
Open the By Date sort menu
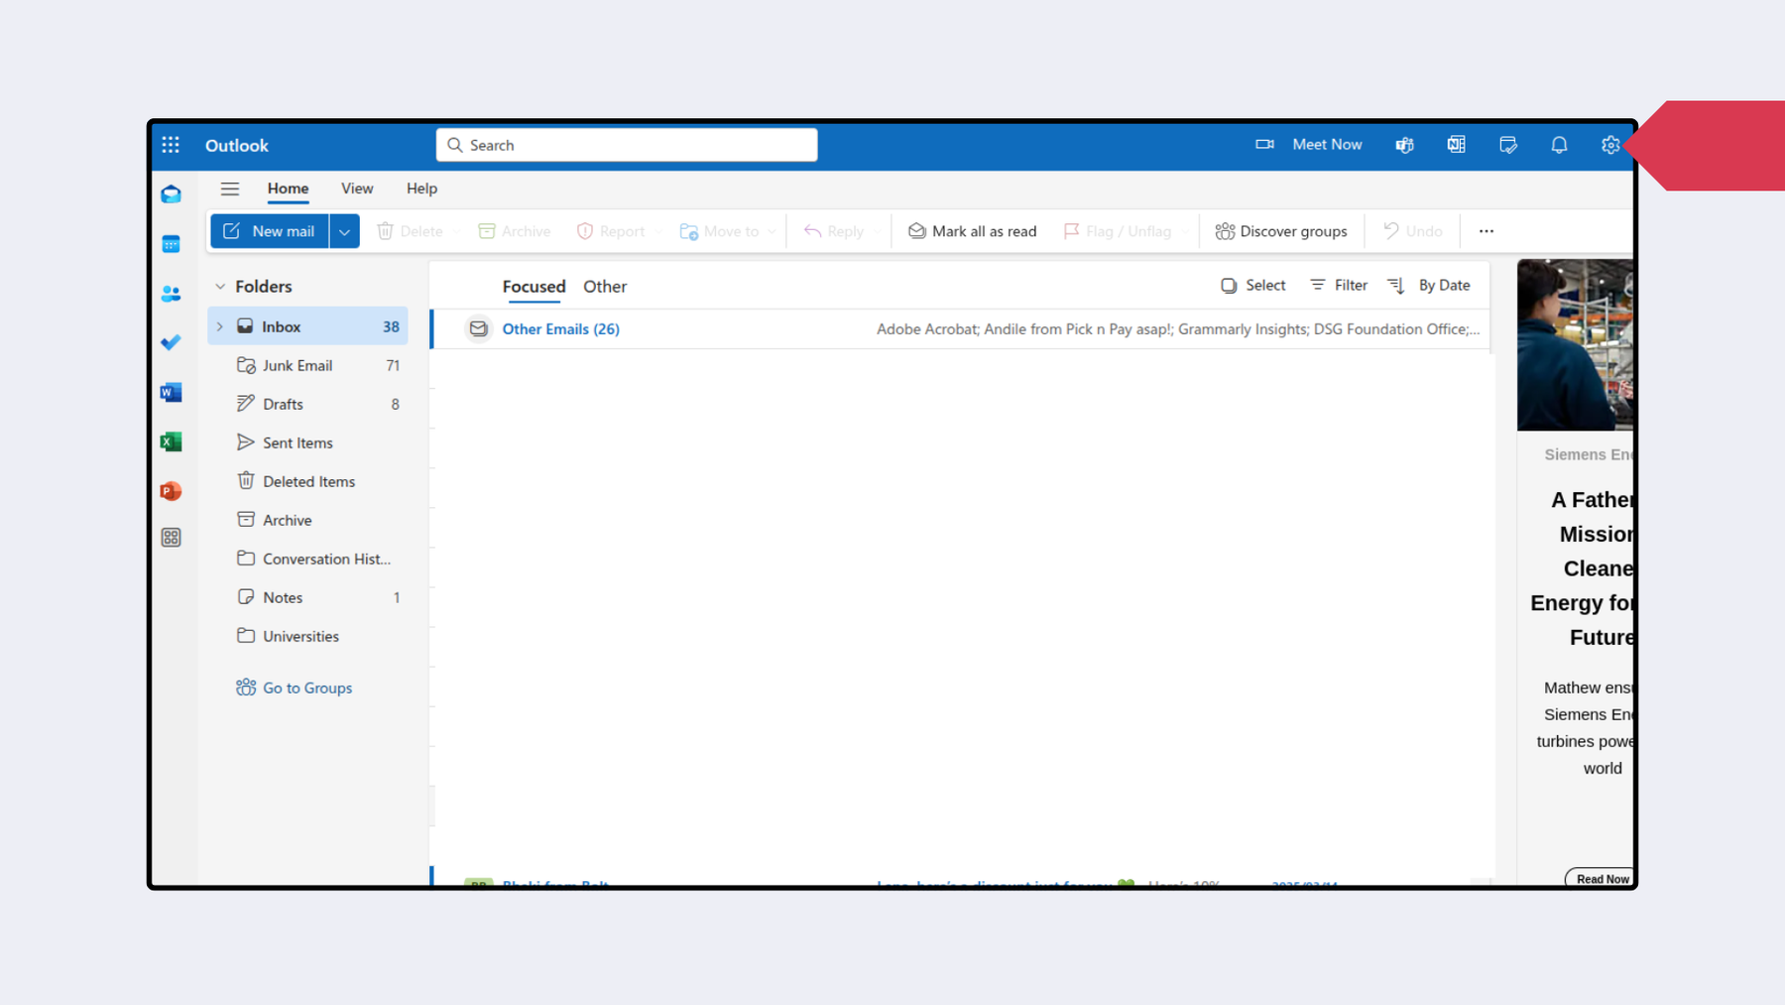[x=1429, y=286]
